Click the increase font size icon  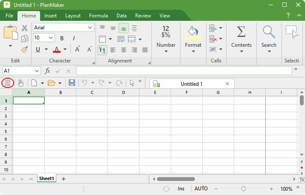pyautogui.click(x=78, y=49)
